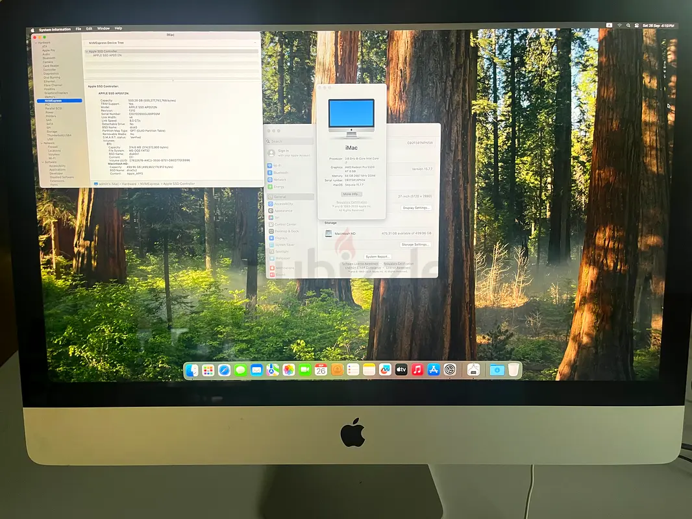Open Maps from the Dock
Viewport: 692px width, 519px height.
click(273, 370)
